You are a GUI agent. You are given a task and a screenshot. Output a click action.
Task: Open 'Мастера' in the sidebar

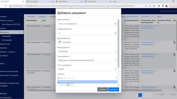pyautogui.click(x=3, y=94)
